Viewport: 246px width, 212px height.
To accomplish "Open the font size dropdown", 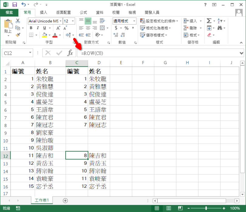I will (x=73, y=21).
